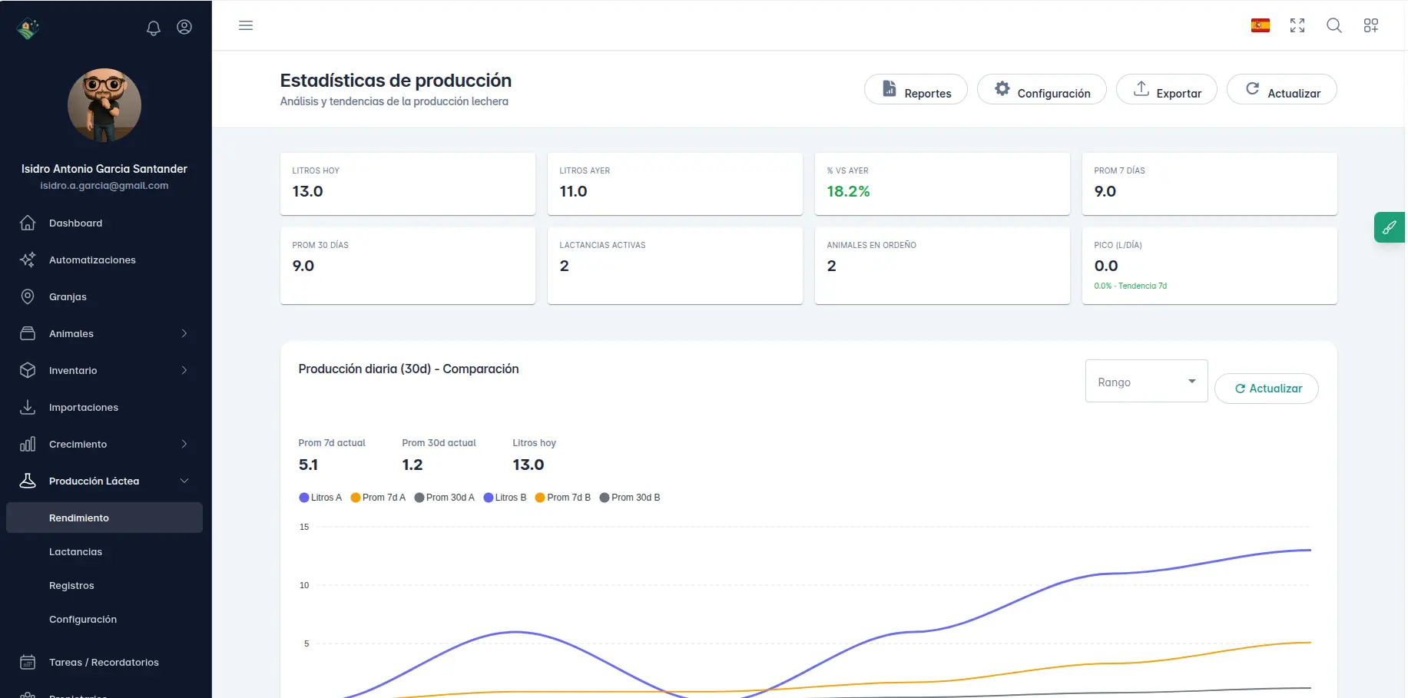Select Lactancias under Producción Láctea
Viewport: 1408px width, 698px height.
[x=75, y=551]
